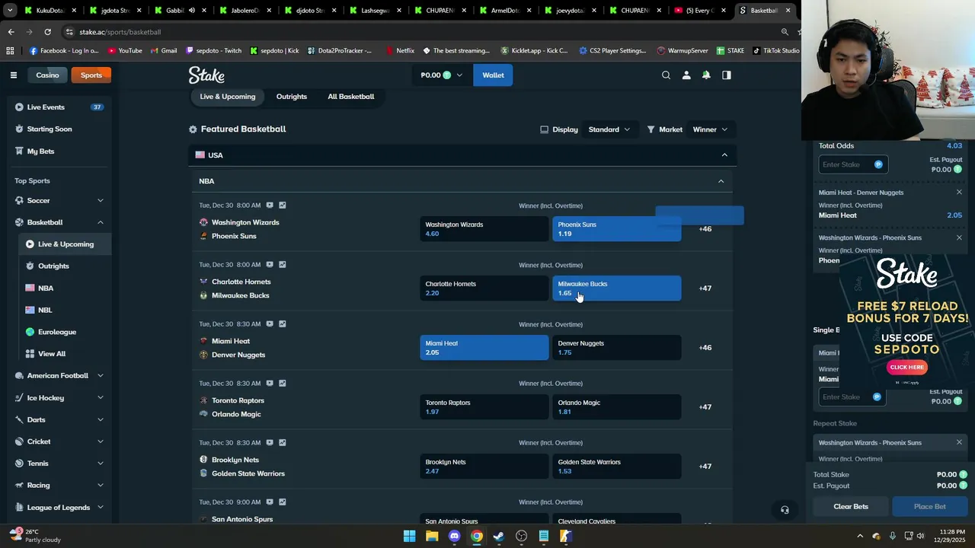Select Denver Nuggets odds 1.75
Image resolution: width=975 pixels, height=548 pixels.
(616, 348)
